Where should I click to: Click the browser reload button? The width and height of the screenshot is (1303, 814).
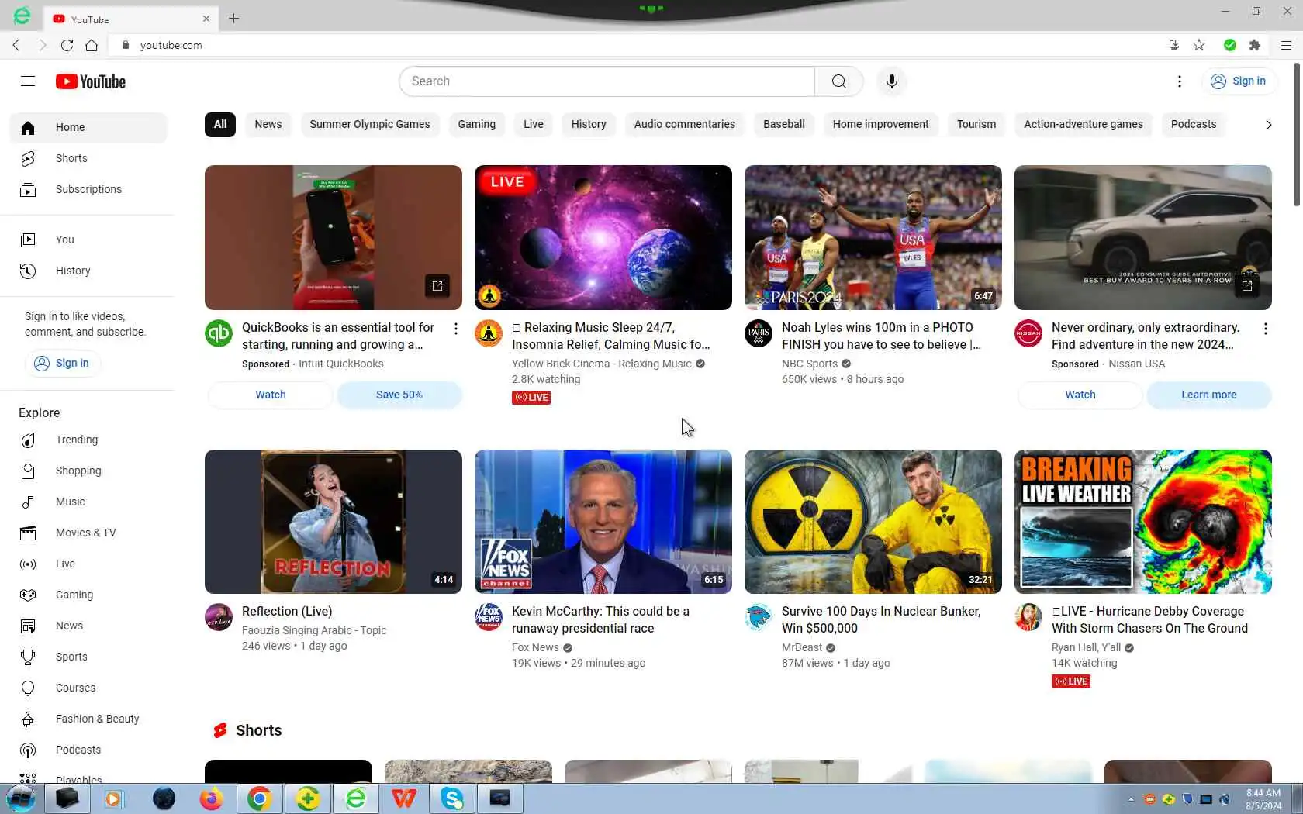(67, 45)
